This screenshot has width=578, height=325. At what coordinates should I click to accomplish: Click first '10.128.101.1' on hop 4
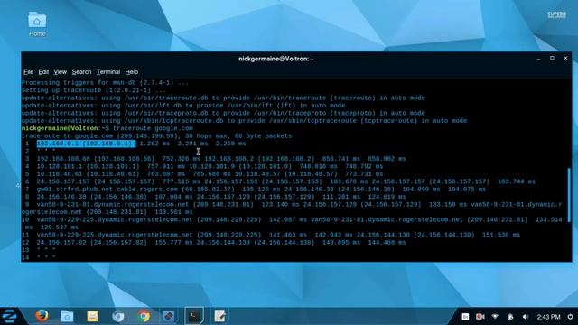coord(60,166)
